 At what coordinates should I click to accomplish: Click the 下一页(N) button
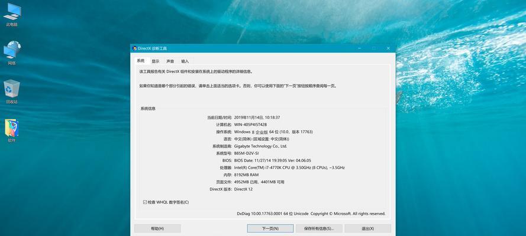click(270, 229)
